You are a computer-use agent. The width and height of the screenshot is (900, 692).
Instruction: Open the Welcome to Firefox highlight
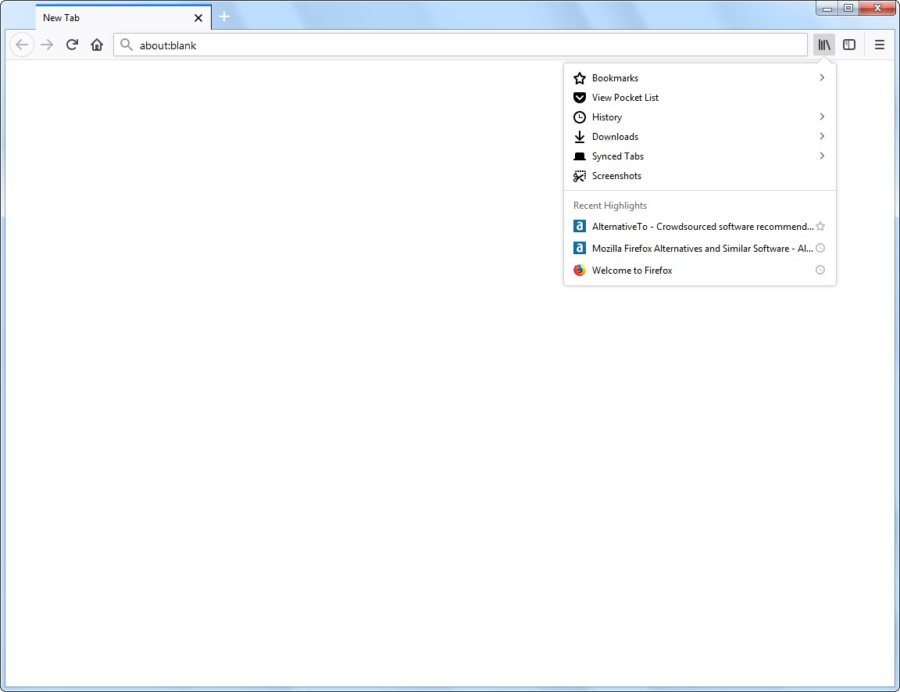coord(700,270)
